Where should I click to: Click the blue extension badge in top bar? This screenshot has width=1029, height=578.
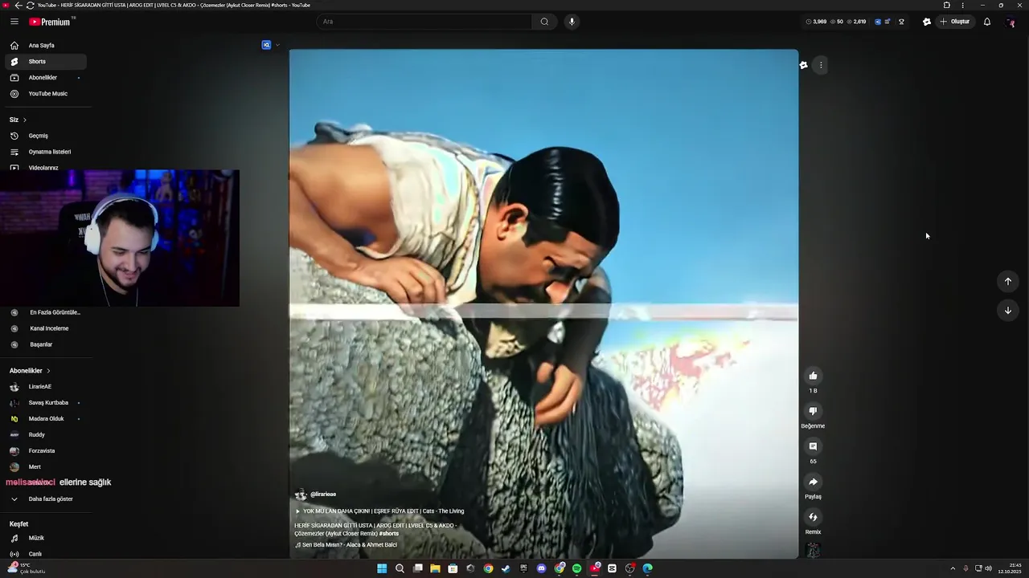coord(878,22)
